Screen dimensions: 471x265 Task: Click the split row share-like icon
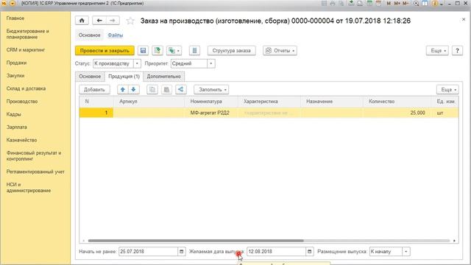pos(181,90)
